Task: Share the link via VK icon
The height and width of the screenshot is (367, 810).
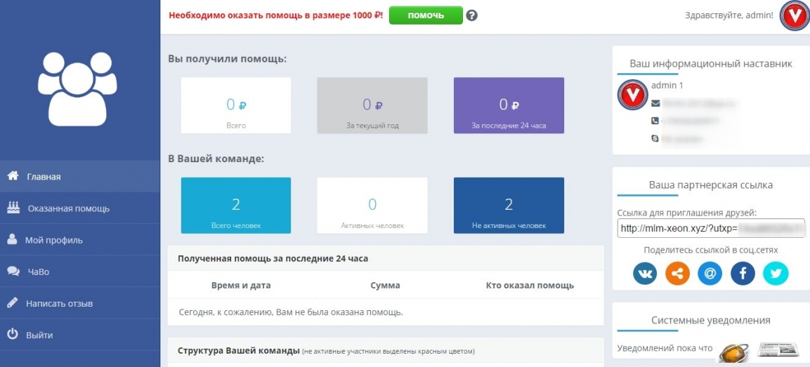Action: pyautogui.click(x=645, y=274)
